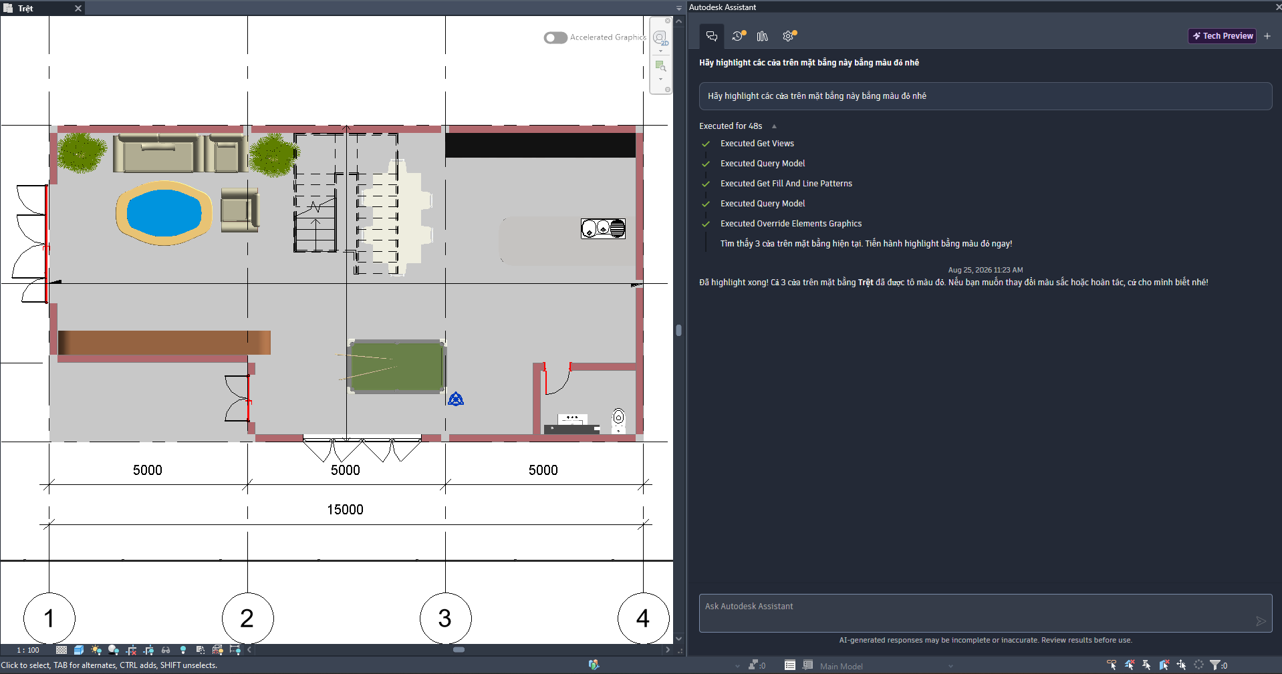Viewport: 1282px width, 674px height.
Task: Click the selection Filter funnel icon
Action: (1216, 665)
